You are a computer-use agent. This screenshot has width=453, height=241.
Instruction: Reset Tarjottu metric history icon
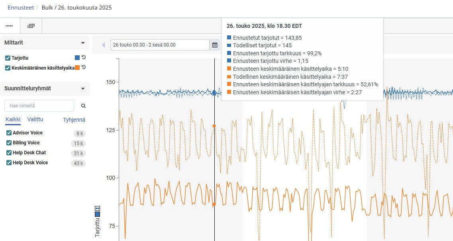(84, 58)
